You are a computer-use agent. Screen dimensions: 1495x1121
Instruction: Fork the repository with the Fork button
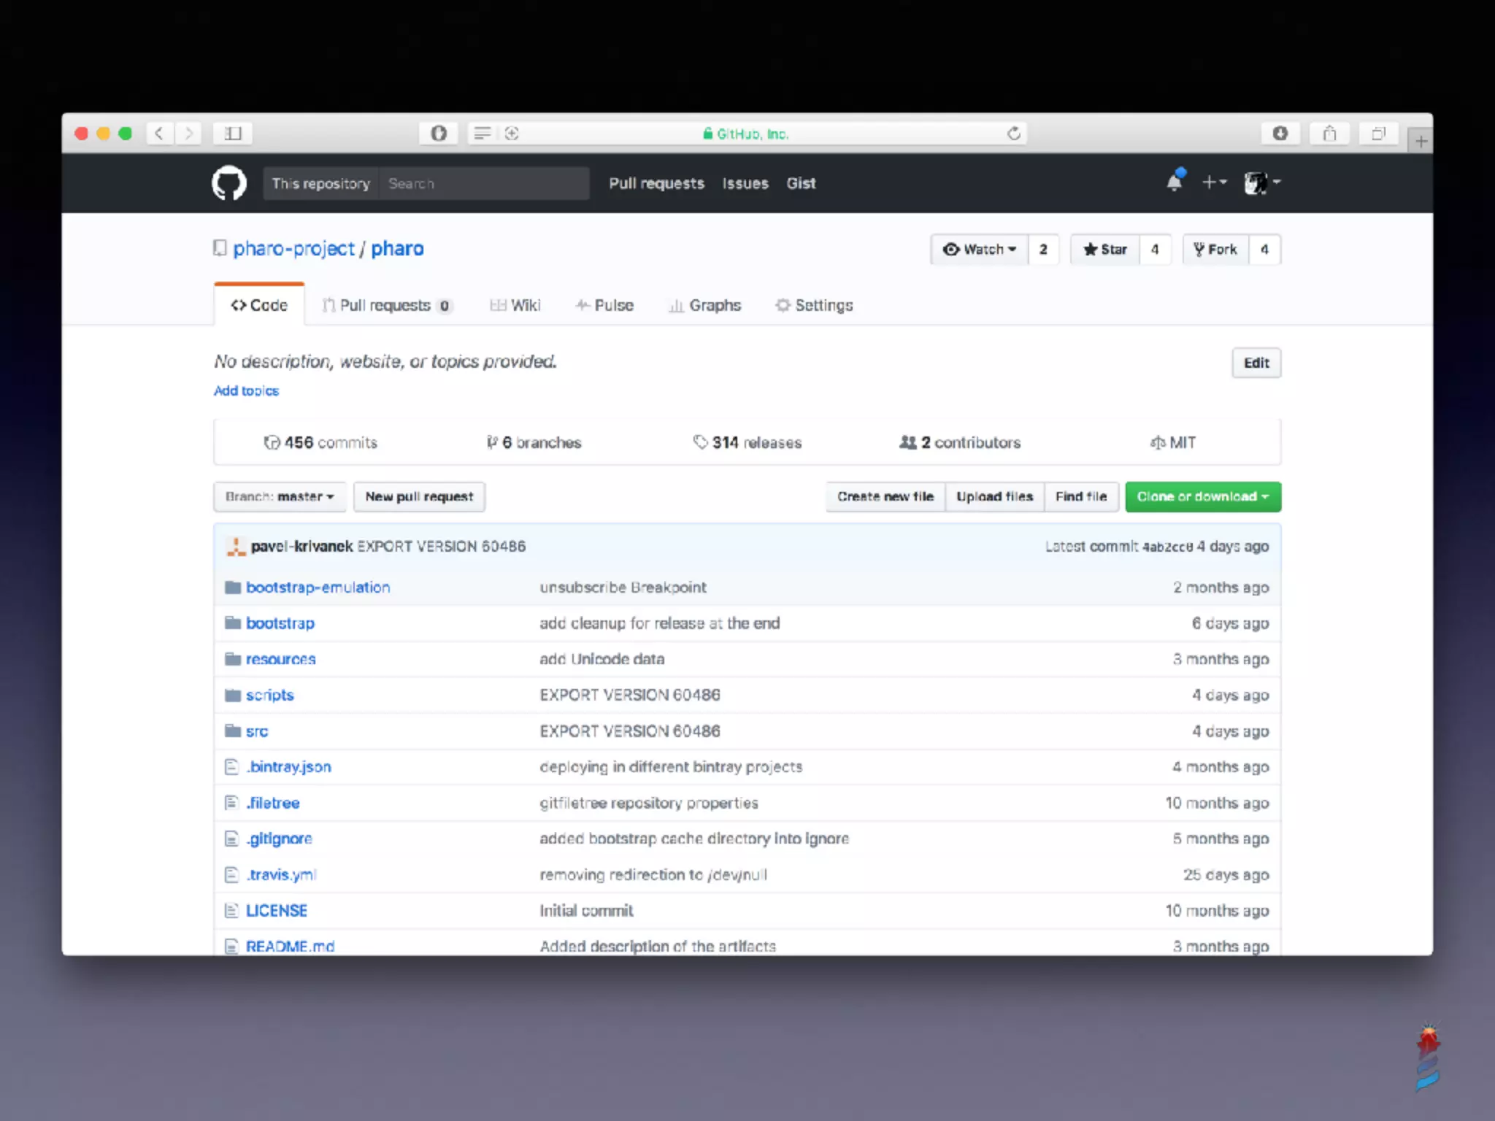coord(1215,250)
